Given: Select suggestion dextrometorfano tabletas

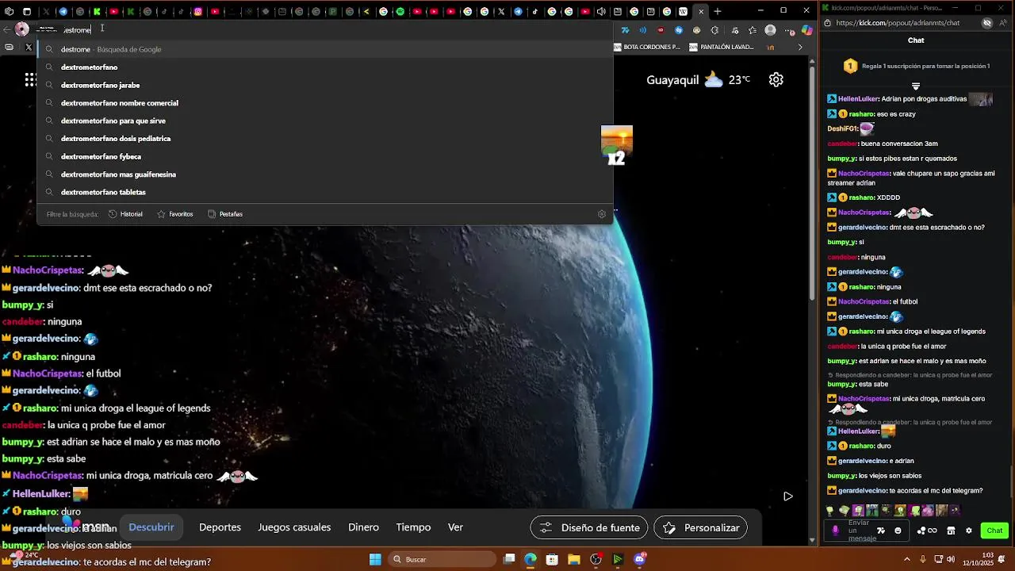Looking at the screenshot, I should (325, 192).
